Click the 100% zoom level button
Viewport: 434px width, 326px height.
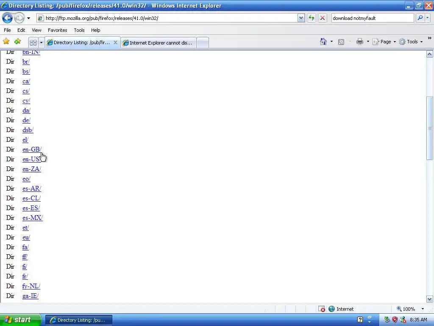click(406, 309)
